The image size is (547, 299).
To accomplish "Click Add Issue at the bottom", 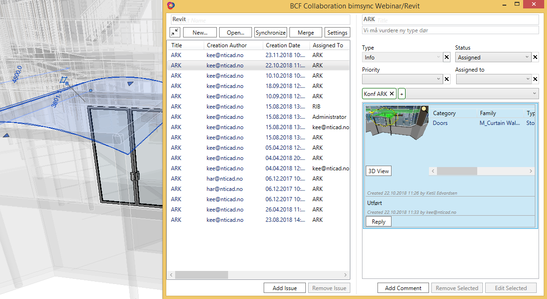I will tap(284, 287).
